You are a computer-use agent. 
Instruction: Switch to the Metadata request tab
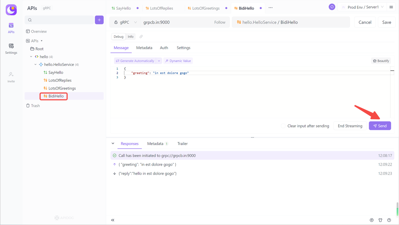pyautogui.click(x=144, y=48)
